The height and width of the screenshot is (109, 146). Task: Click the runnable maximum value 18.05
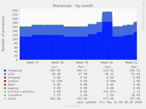tap(136, 95)
